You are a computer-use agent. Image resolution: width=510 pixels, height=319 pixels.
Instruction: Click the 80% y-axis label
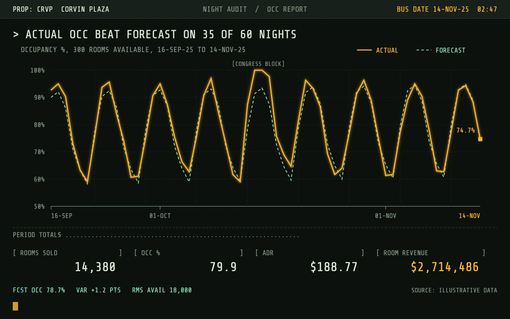(39, 125)
